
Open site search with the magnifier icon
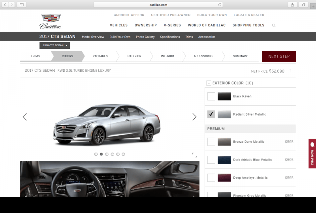274,25
